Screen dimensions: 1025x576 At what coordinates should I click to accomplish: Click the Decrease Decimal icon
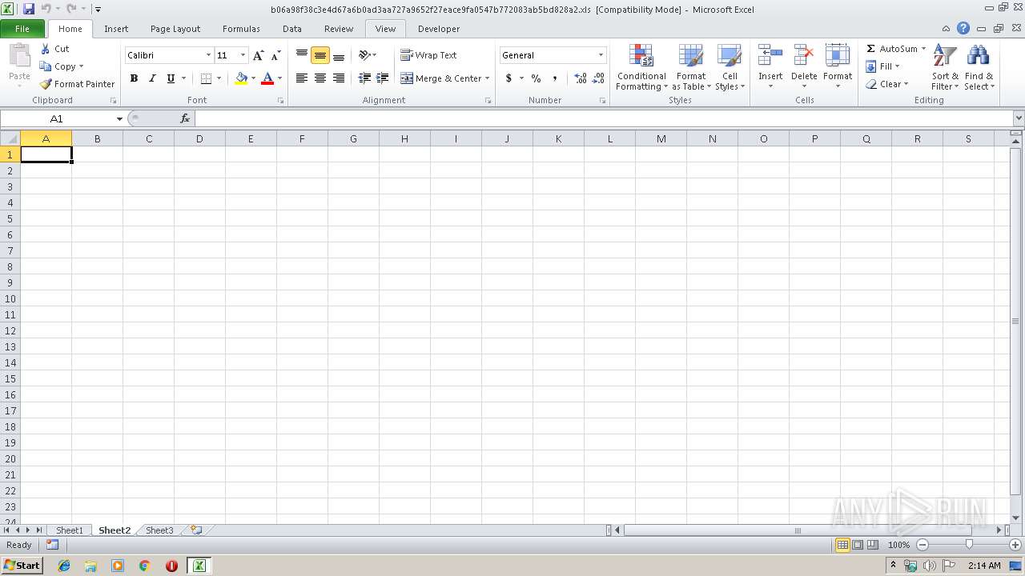pyautogui.click(x=598, y=78)
